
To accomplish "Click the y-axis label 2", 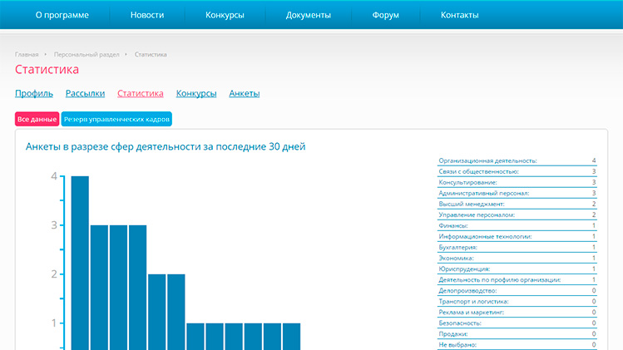I will 54,274.
